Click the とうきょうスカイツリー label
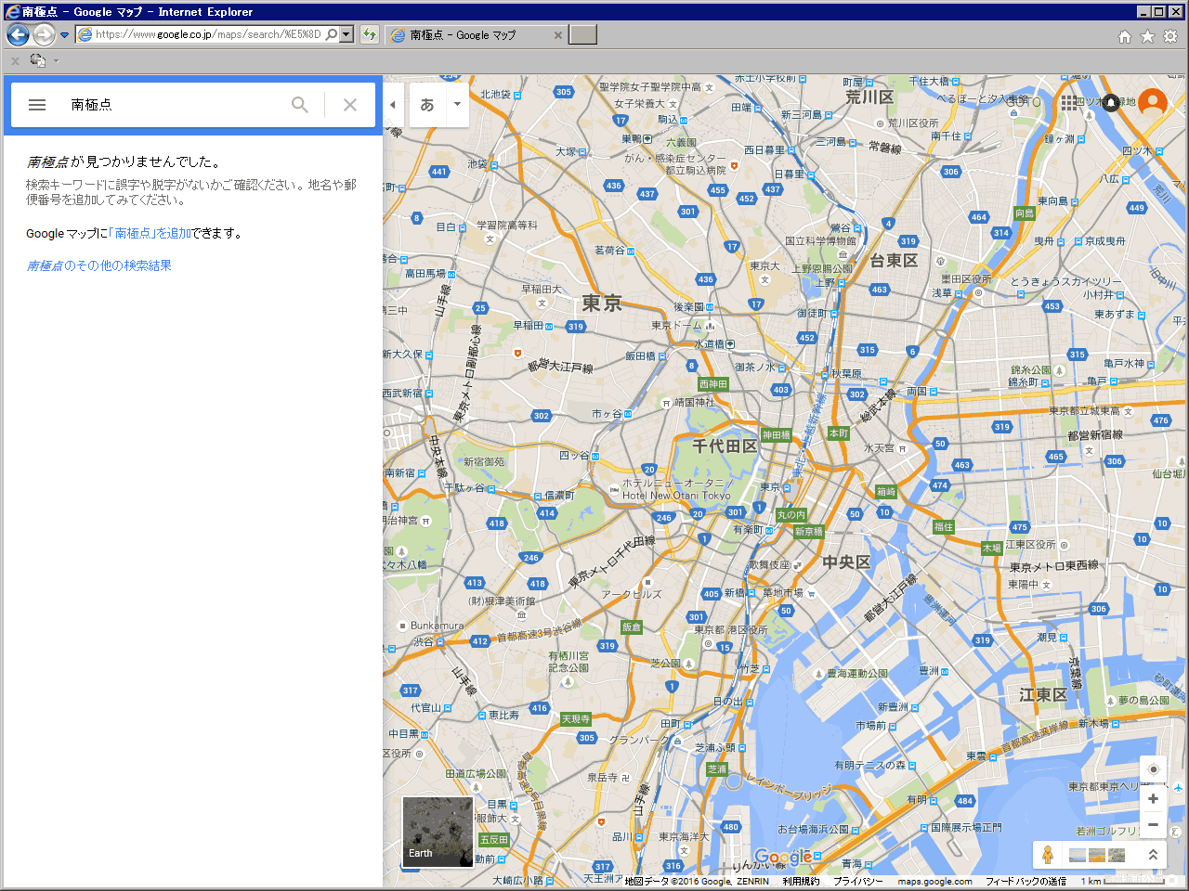1189x891 pixels. click(x=1065, y=281)
